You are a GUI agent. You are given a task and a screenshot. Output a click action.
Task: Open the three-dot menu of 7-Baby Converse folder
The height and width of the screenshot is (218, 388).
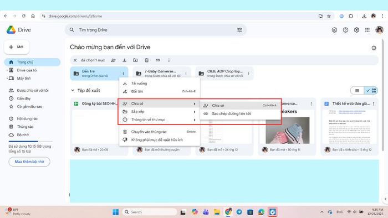point(186,74)
